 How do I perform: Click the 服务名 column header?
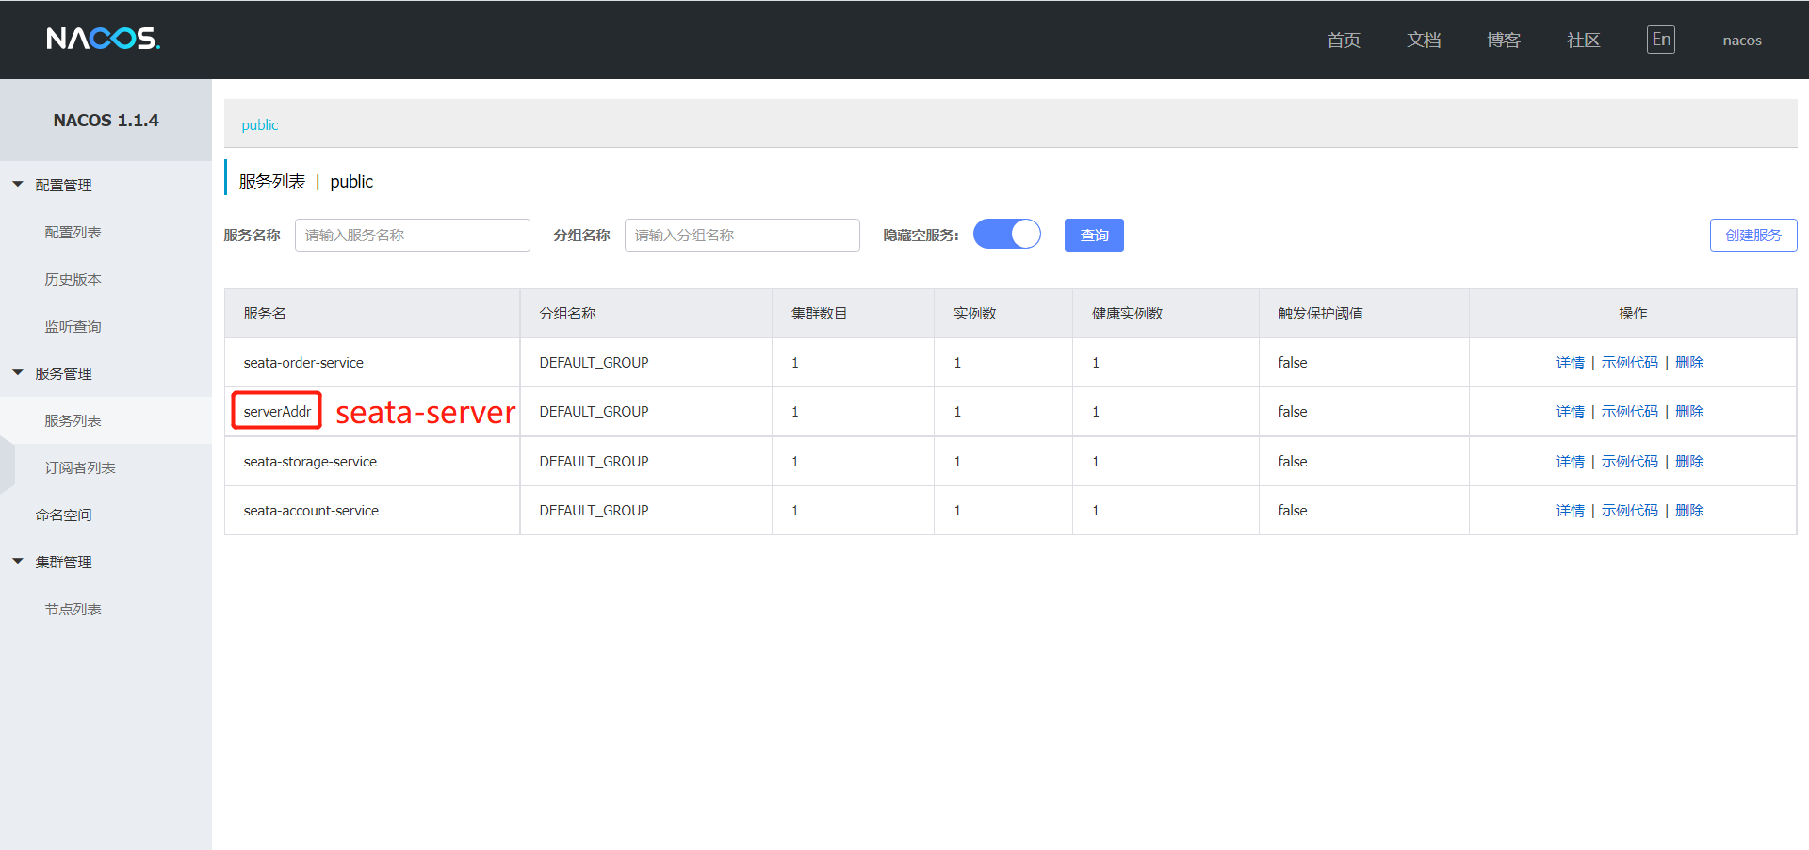pyautogui.click(x=265, y=314)
